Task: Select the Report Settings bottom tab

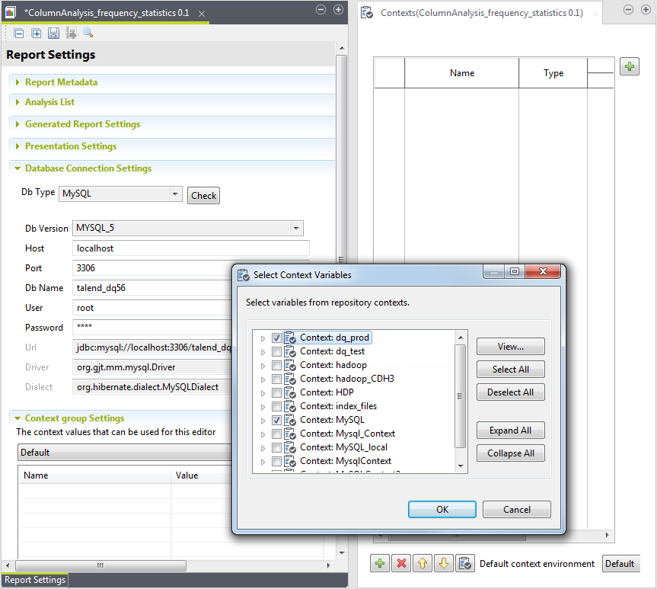Action: [x=35, y=580]
